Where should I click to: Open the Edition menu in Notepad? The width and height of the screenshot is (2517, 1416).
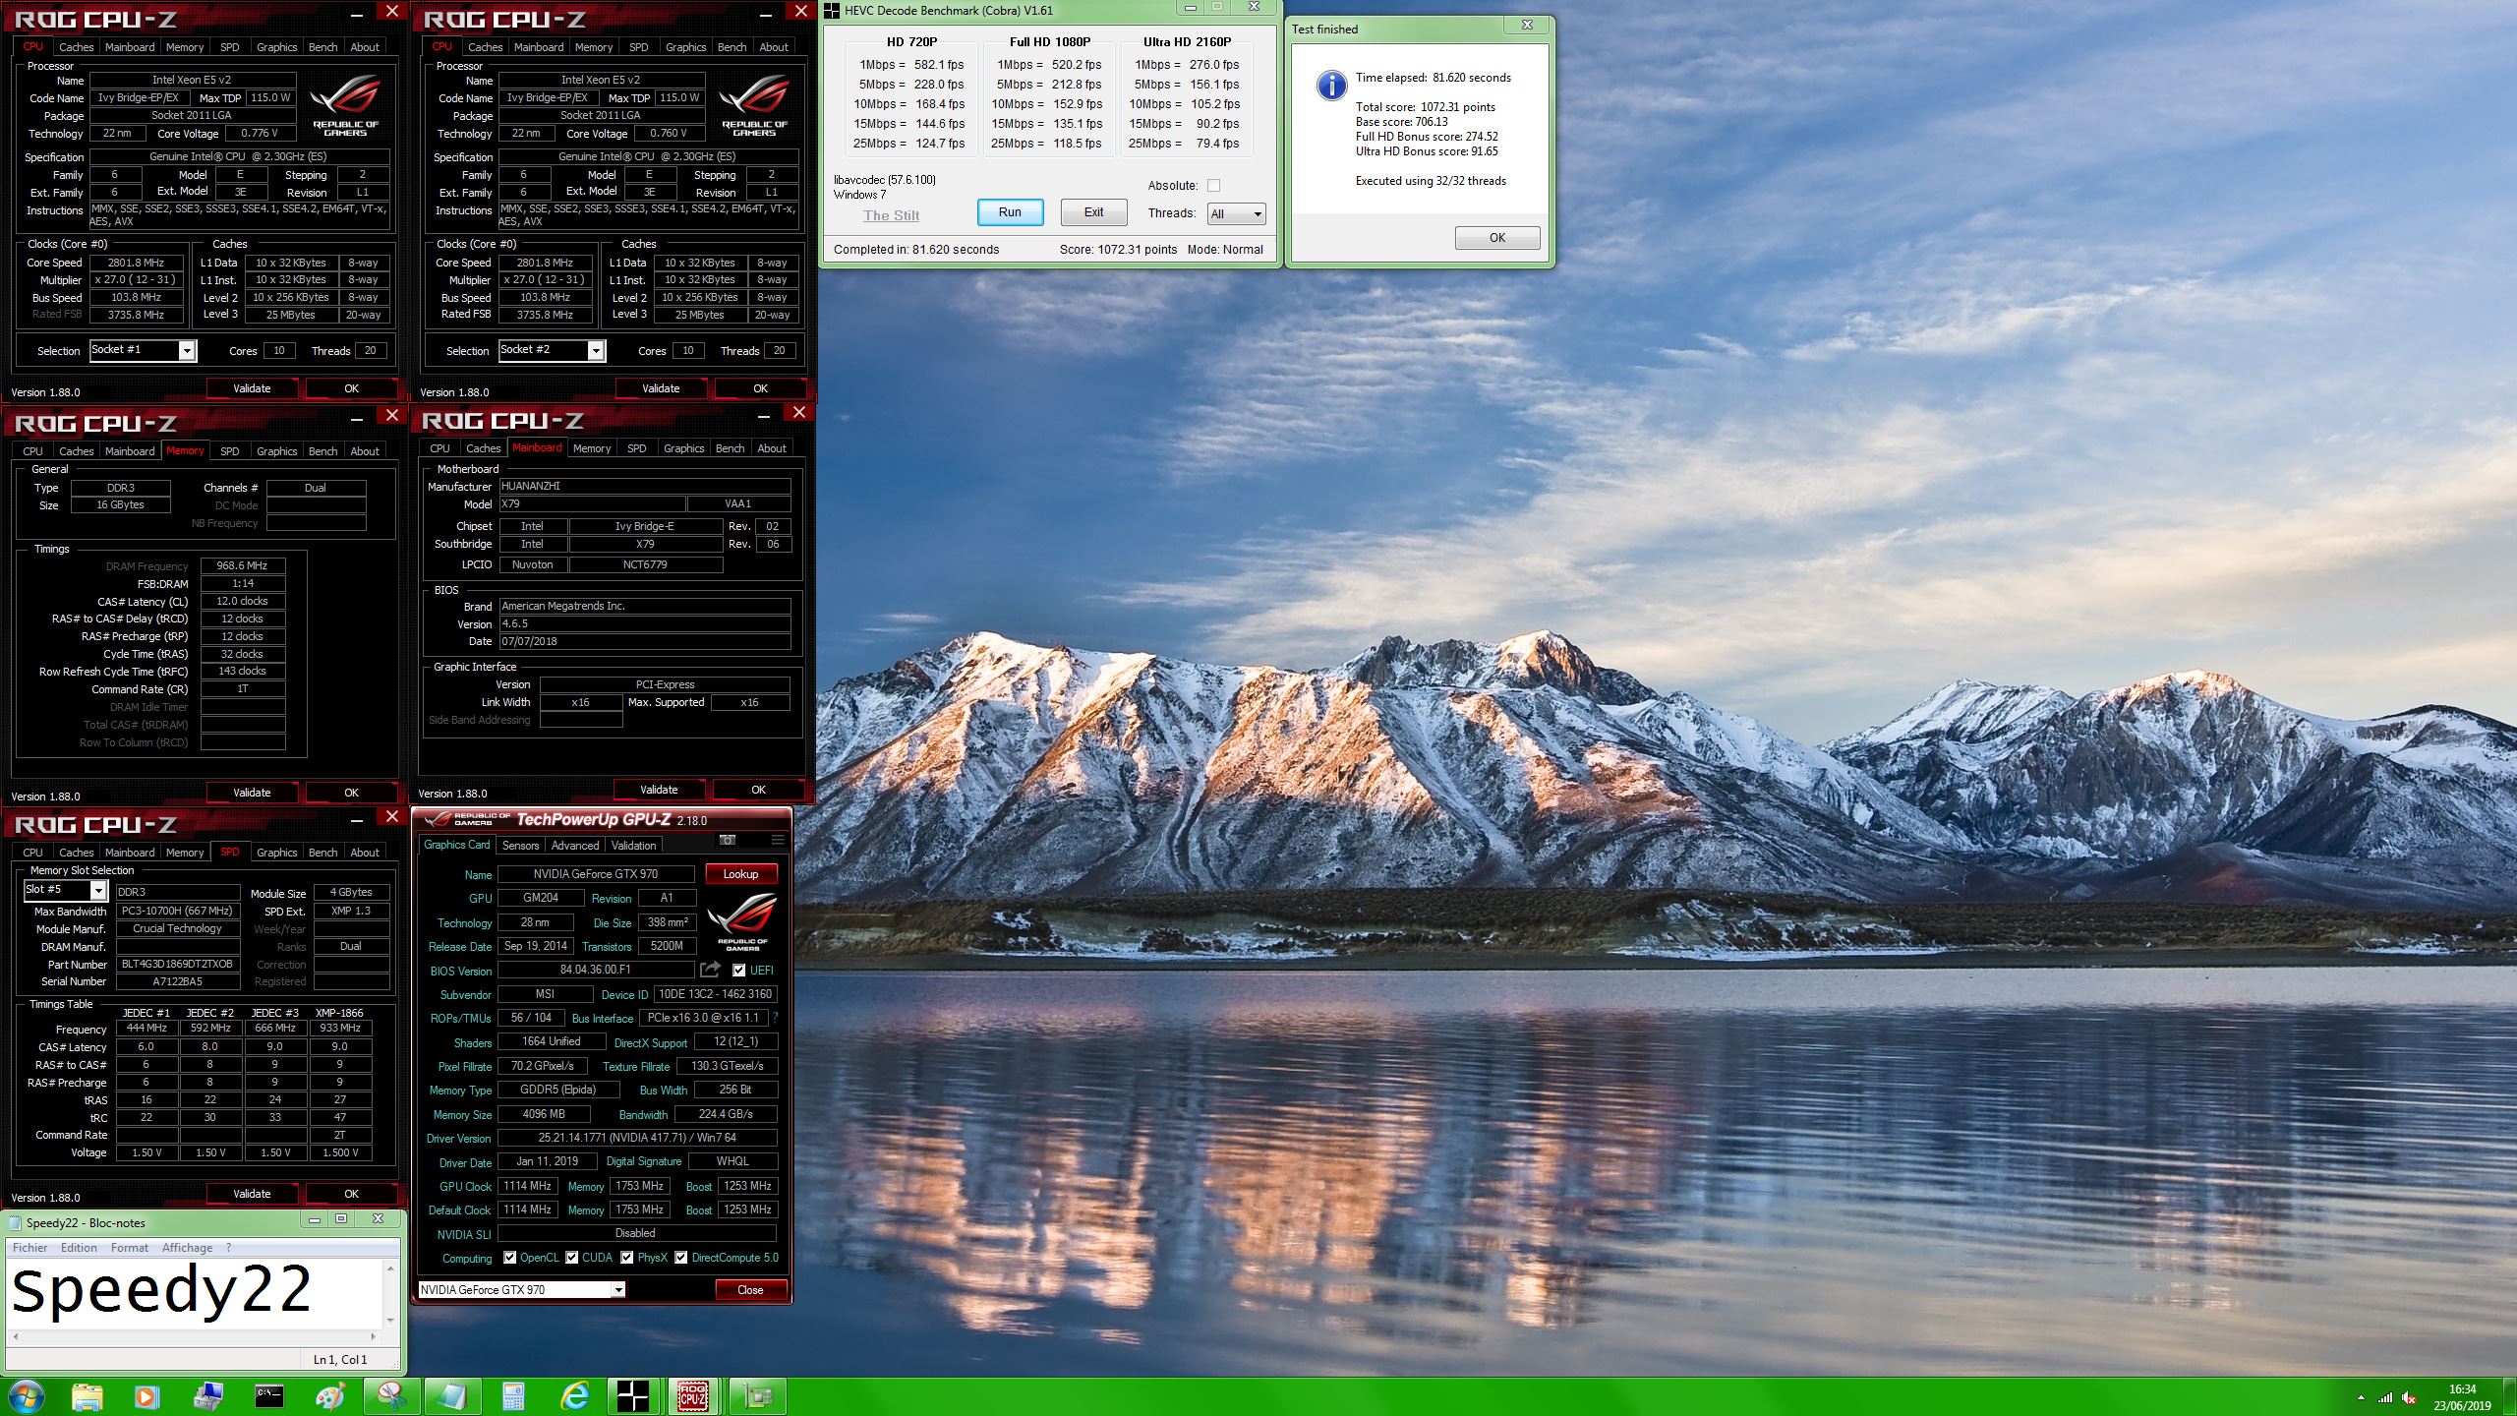coord(79,1248)
